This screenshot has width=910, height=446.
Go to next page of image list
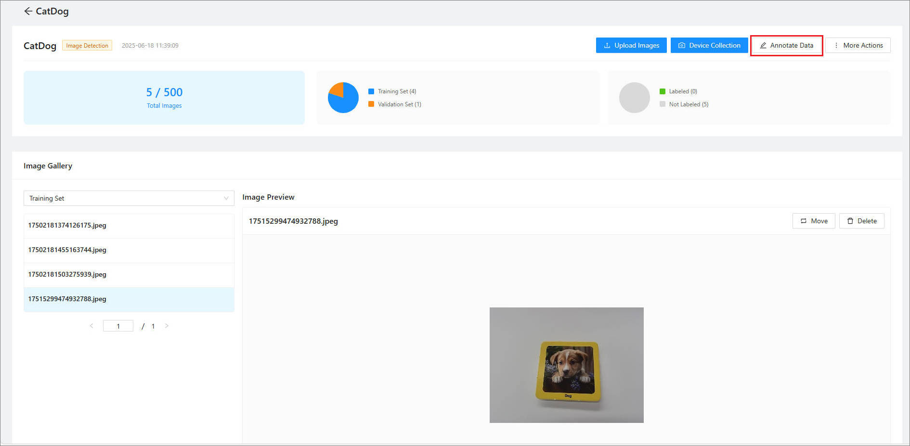coord(167,326)
